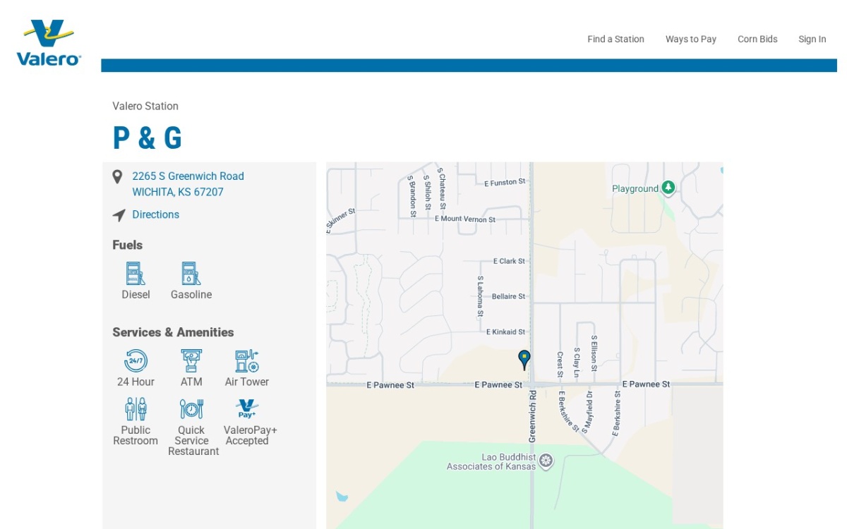Click 'E Funston St' on the map

pos(505,183)
